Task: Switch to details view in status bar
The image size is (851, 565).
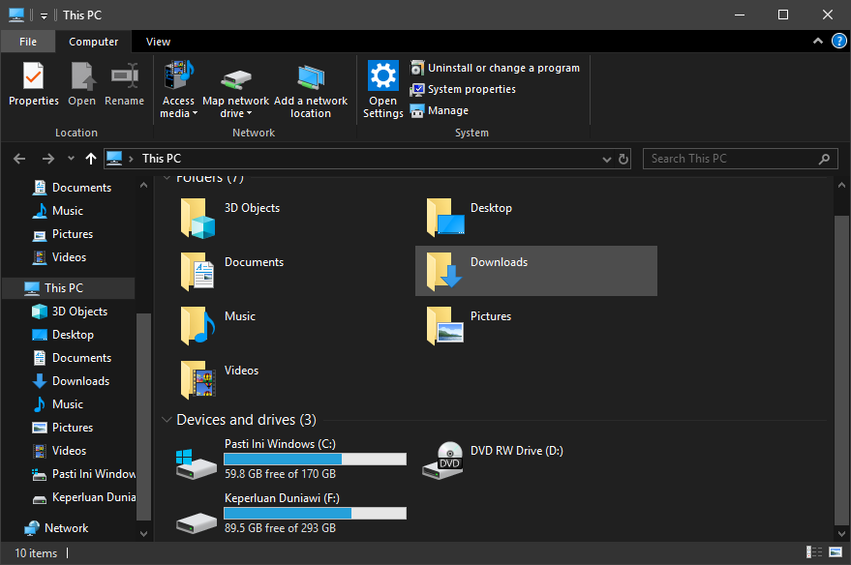Action: pos(814,552)
